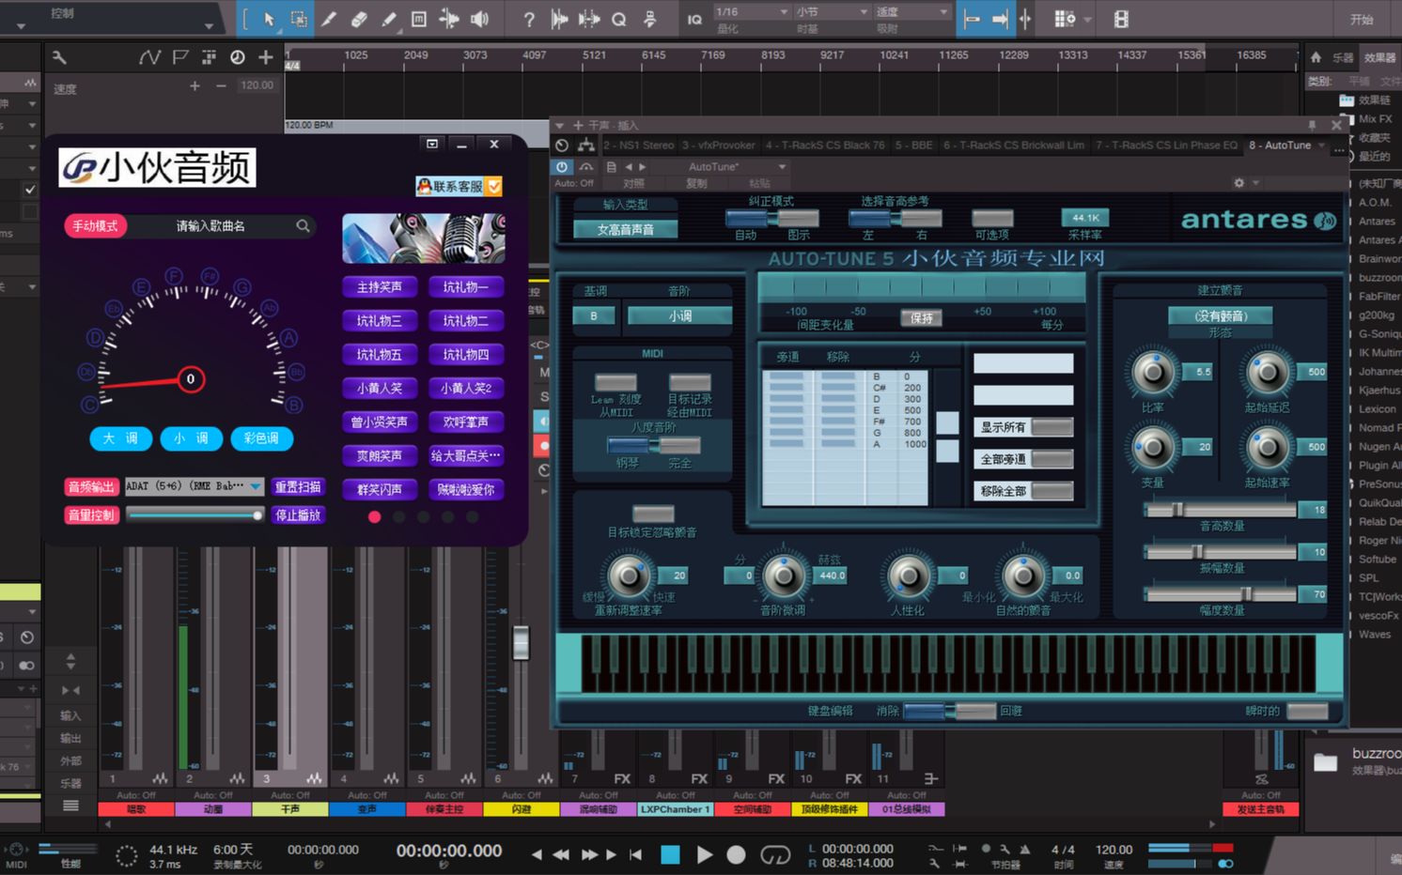Toggle the 显示所有 switch

[x=1051, y=427]
